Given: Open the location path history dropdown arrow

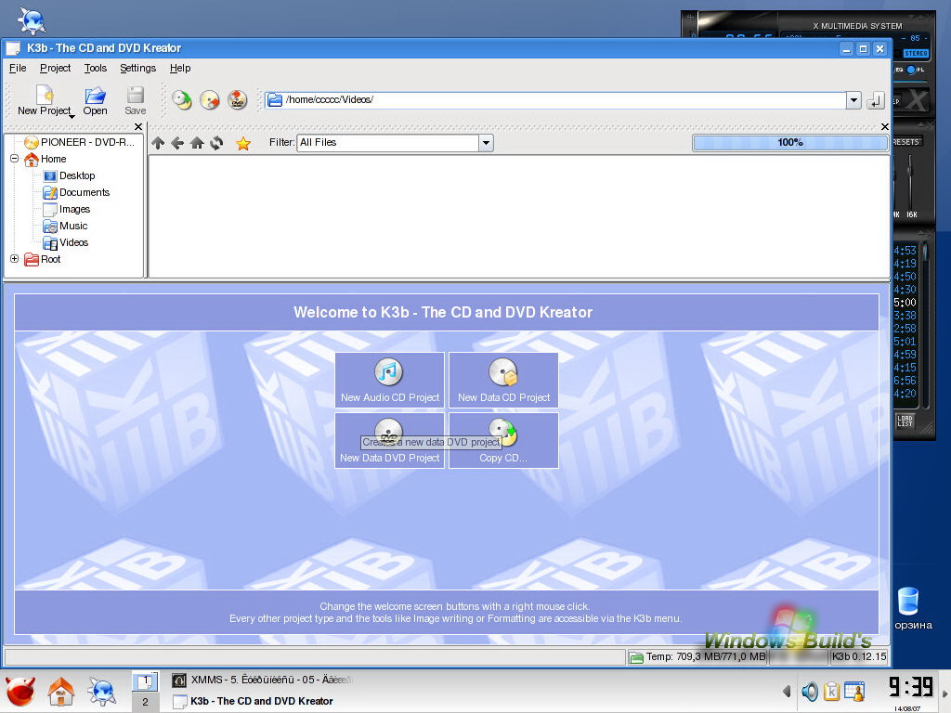Looking at the screenshot, I should (x=853, y=100).
